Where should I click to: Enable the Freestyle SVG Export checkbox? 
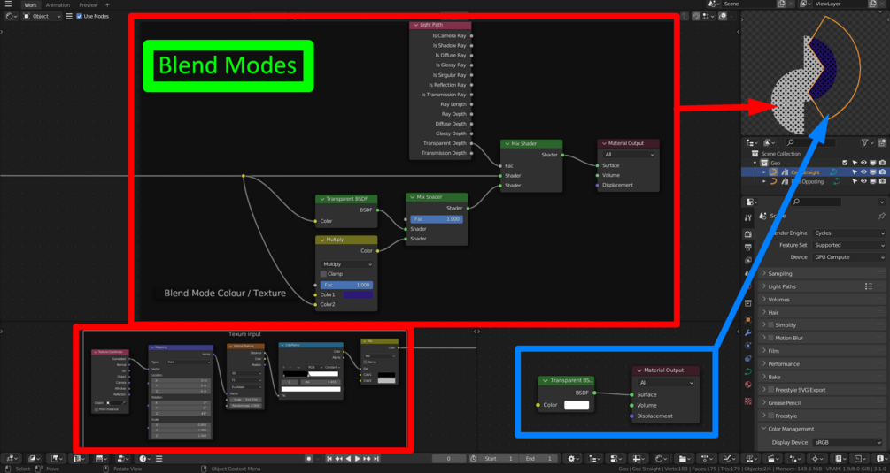(x=770, y=390)
